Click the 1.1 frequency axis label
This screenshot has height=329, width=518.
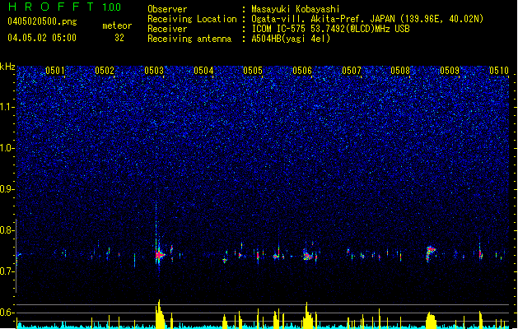click(7, 107)
